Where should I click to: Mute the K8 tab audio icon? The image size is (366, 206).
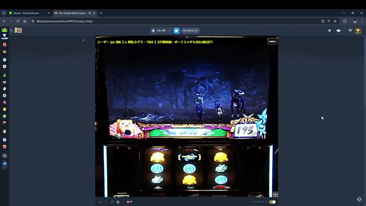[89, 13]
